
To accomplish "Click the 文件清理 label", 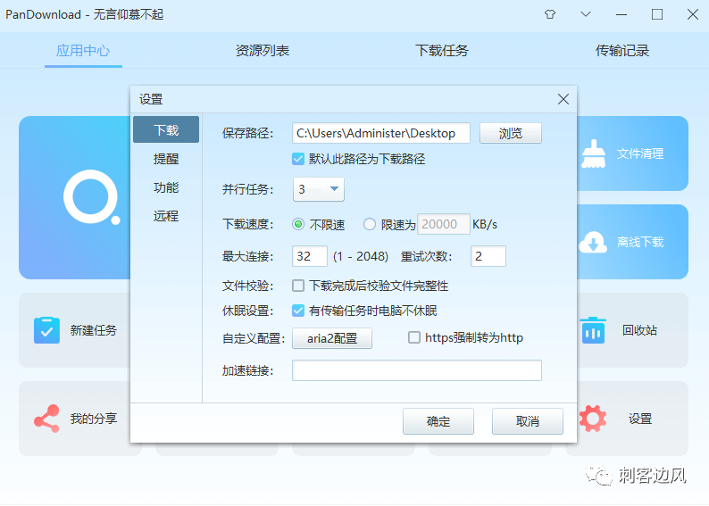I will point(640,153).
